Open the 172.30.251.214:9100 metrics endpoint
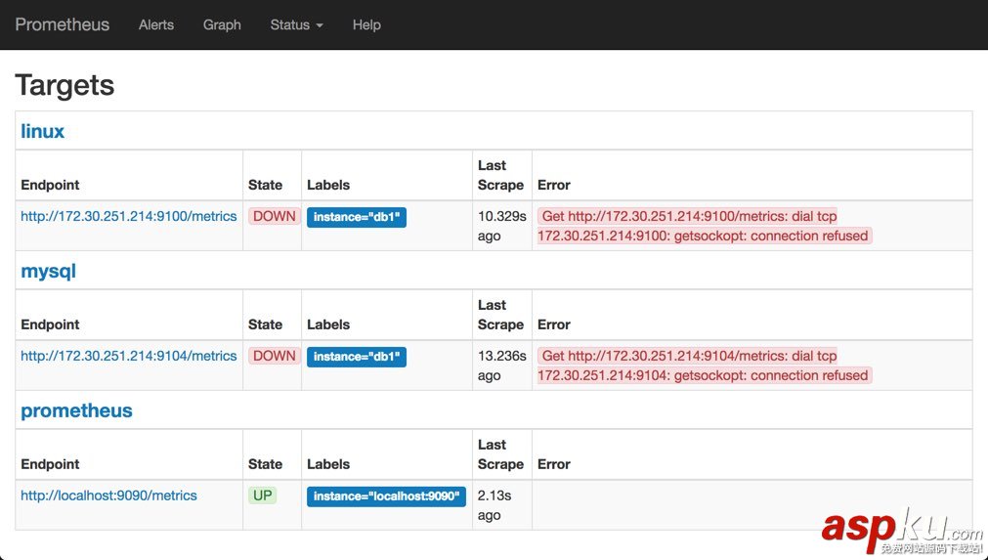This screenshot has height=560, width=988. [x=129, y=216]
